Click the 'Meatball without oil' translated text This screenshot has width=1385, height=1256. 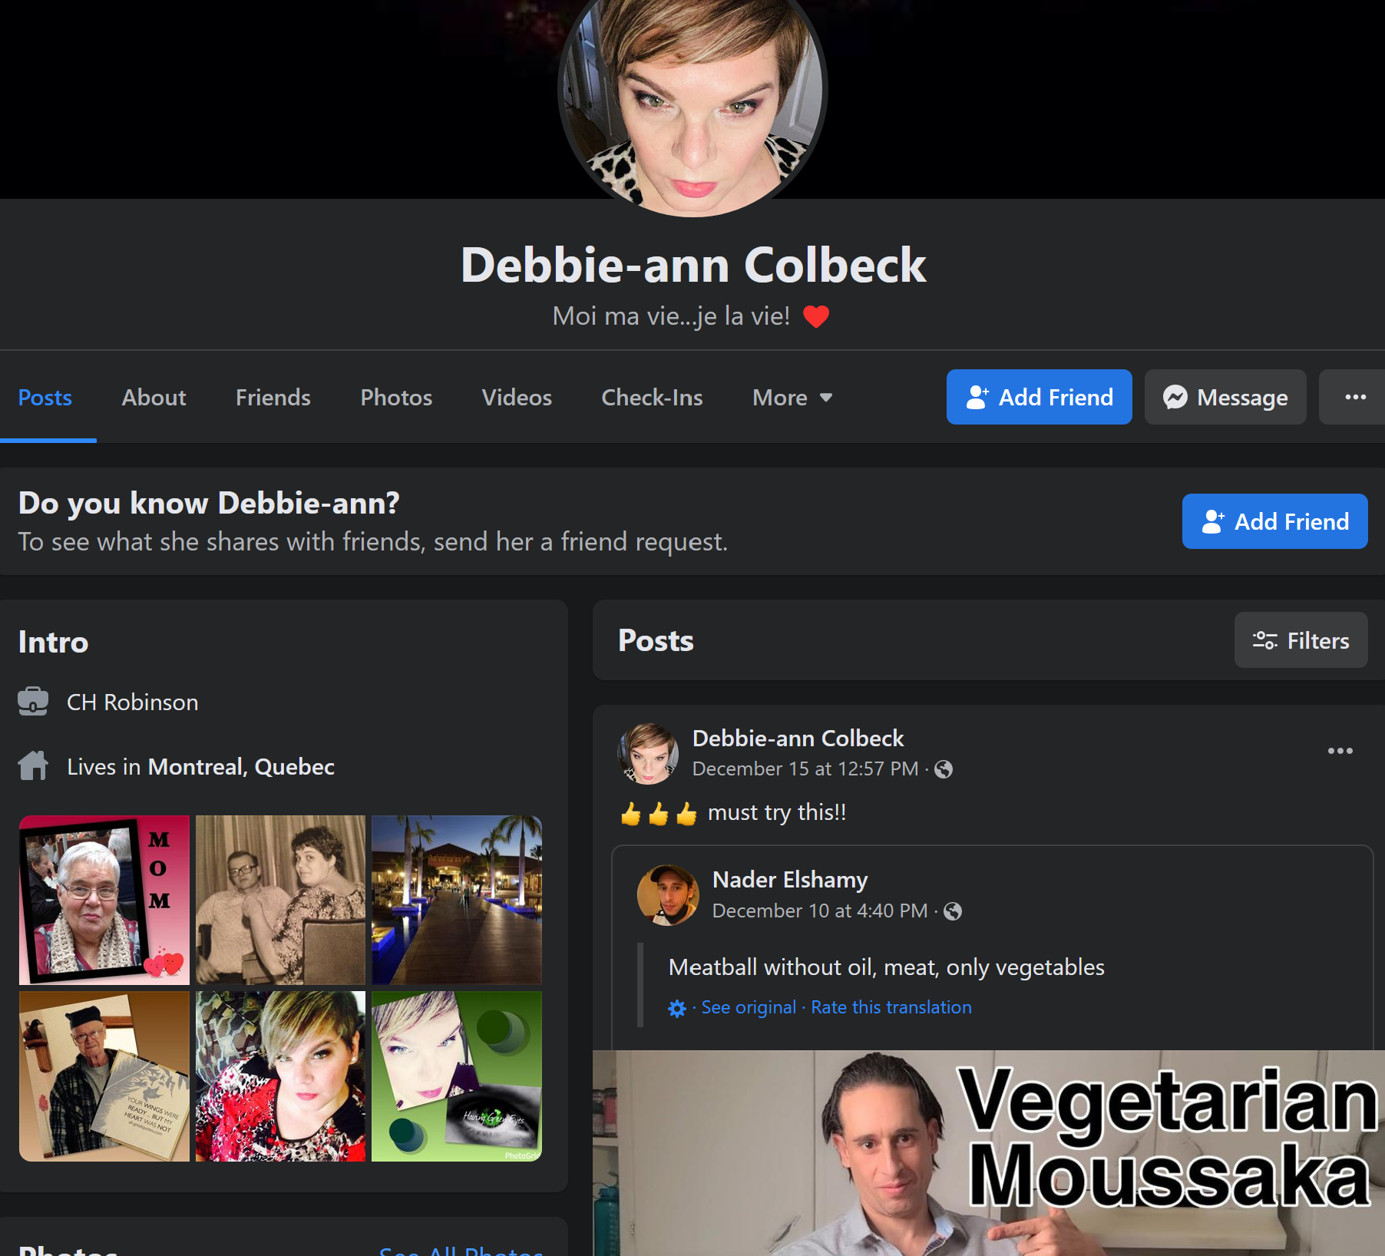pos(887,967)
